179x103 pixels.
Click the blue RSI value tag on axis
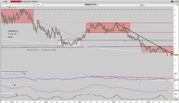(x=176, y=80)
